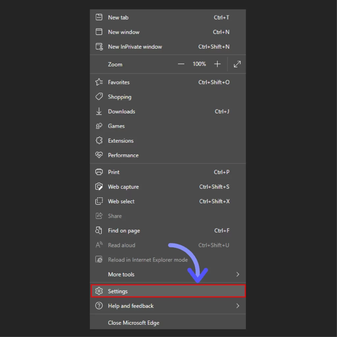The width and height of the screenshot is (337, 337).
Task: Choose Print menu entry
Action: click(x=168, y=172)
